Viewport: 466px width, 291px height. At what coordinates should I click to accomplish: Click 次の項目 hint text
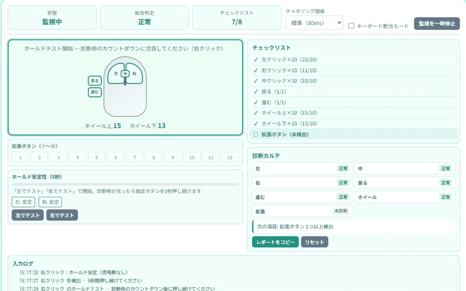point(295,226)
